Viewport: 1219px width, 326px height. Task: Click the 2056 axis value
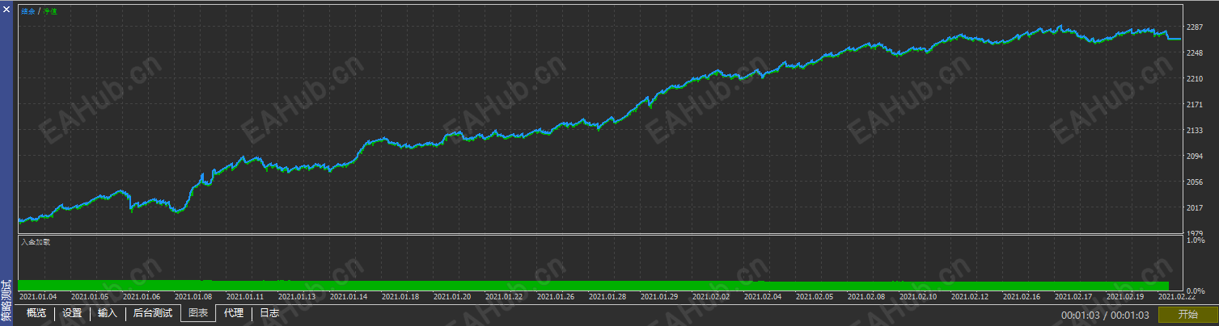point(1195,182)
